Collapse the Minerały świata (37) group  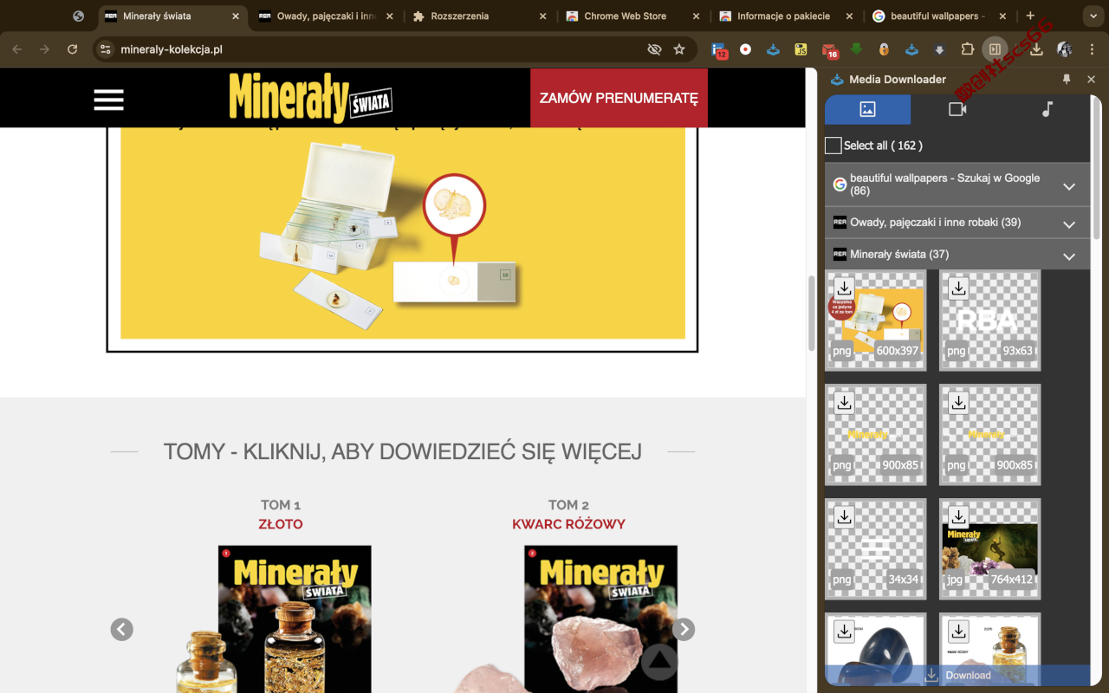tap(1069, 256)
